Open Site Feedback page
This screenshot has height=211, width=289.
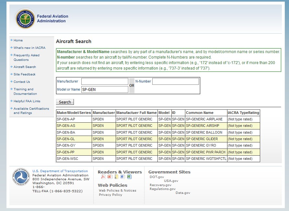coord(25,74)
